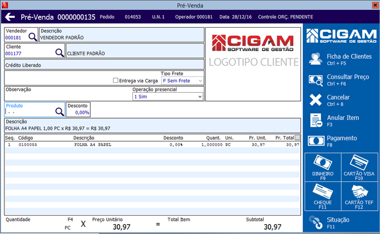Click the Pr. Unit. column header
This screenshot has height=234, width=380.
(257, 138)
